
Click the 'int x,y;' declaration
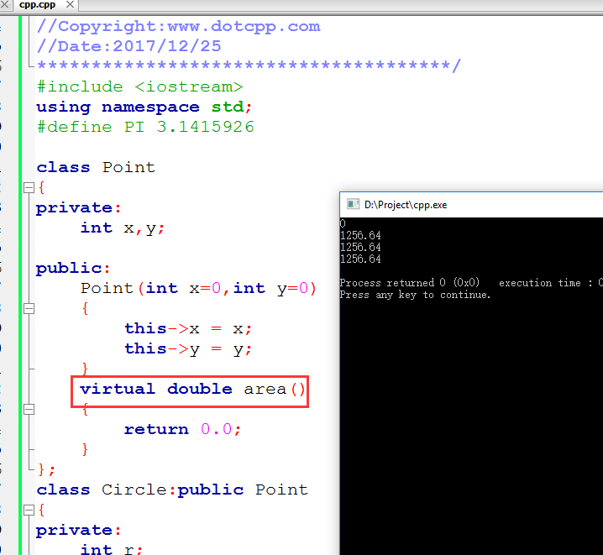point(123,228)
